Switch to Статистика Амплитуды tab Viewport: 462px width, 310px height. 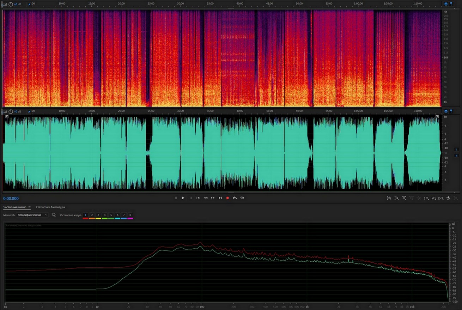(x=50, y=207)
